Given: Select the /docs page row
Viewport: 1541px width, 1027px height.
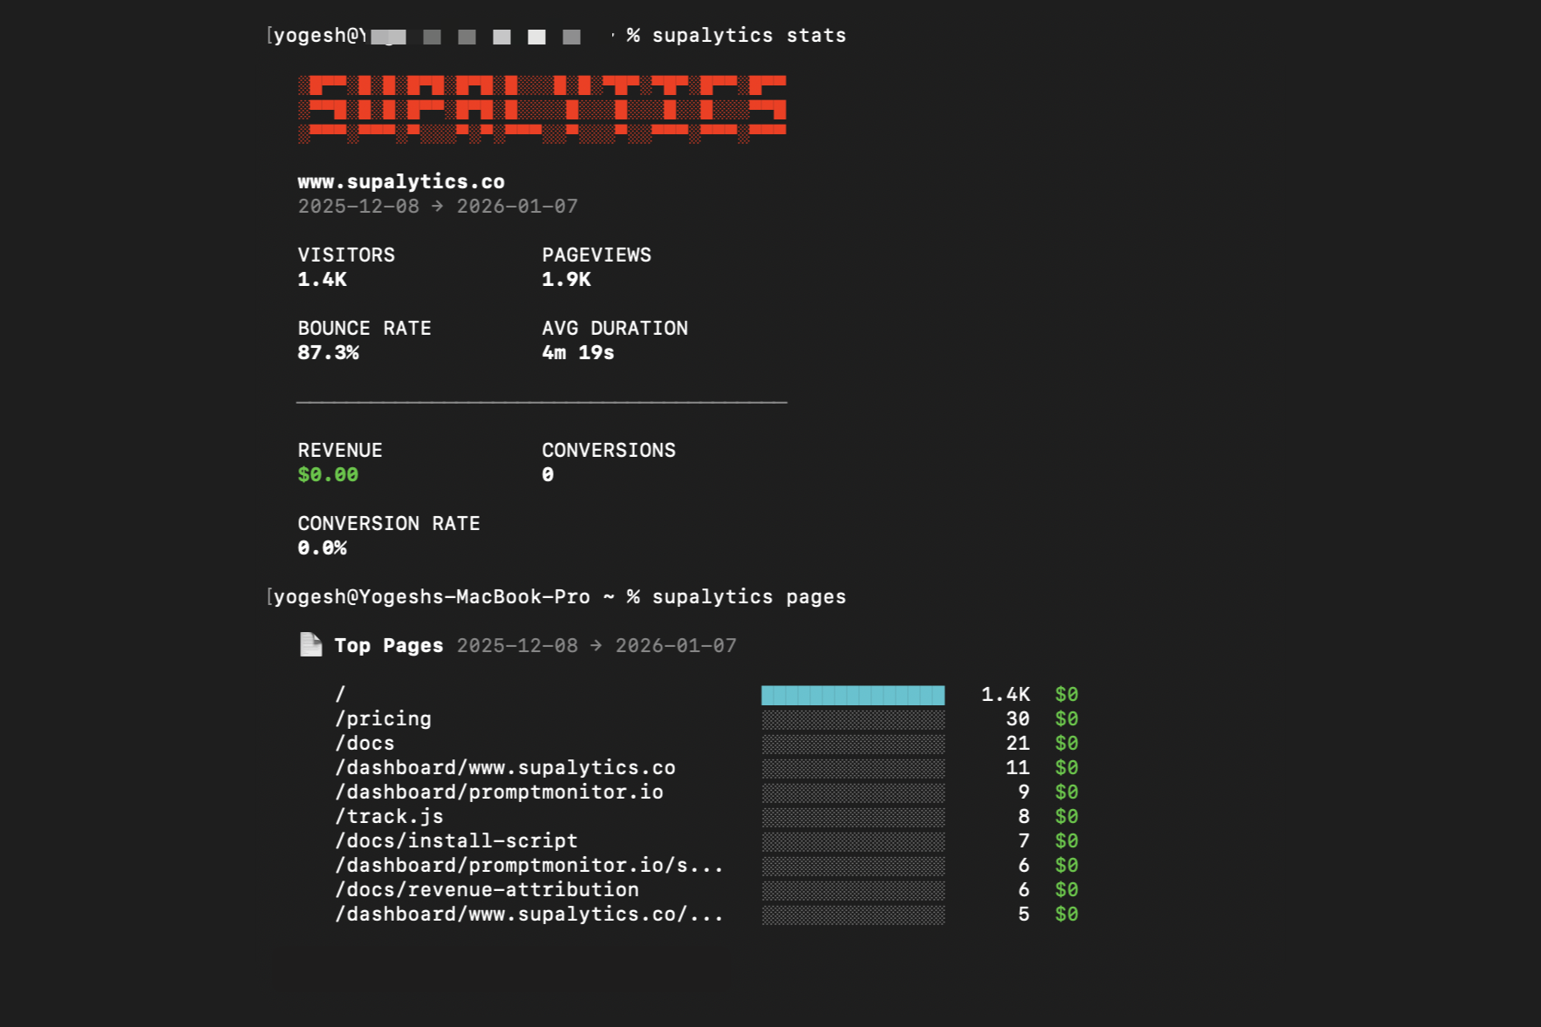Looking at the screenshot, I should tap(364, 743).
